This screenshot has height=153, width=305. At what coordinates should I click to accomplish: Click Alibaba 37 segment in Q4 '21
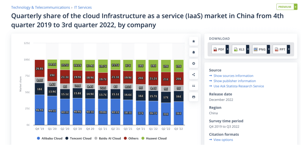(141, 113)
